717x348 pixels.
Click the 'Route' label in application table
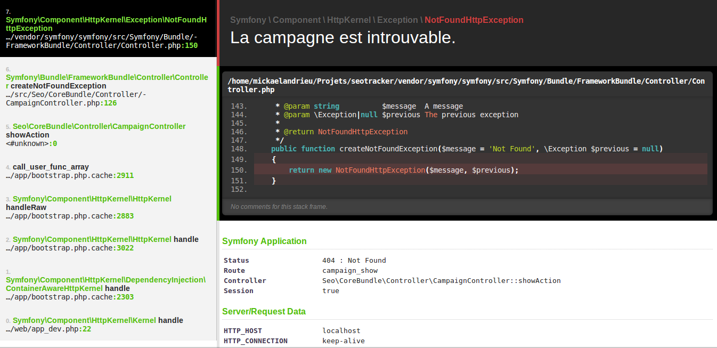pos(234,271)
